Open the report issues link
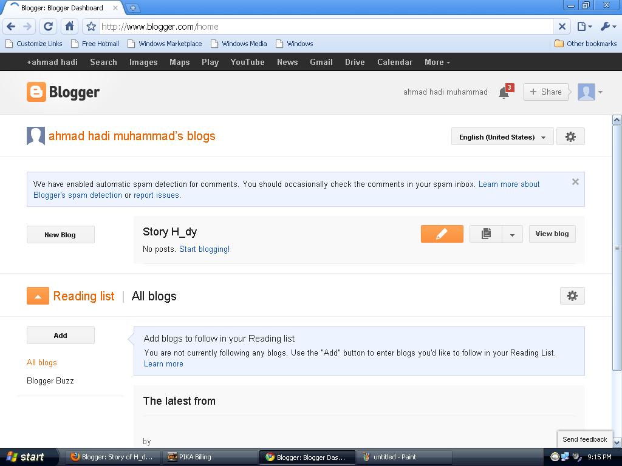Viewport: 622px width, 466px height. pyautogui.click(x=157, y=195)
